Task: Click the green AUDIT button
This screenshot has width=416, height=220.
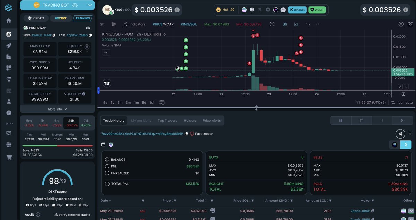Action: coord(317,10)
